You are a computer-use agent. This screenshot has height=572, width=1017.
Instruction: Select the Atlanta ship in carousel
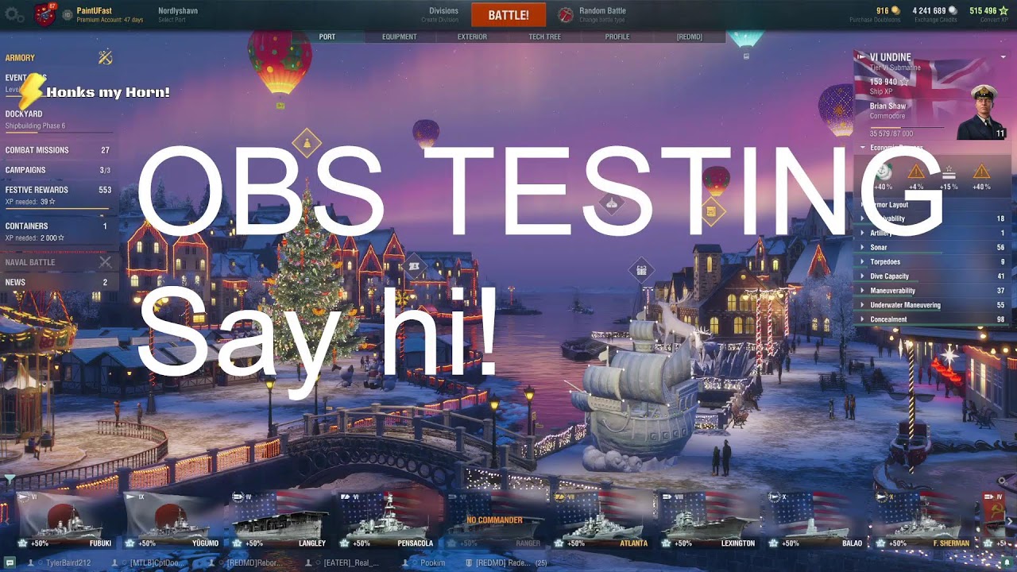(602, 521)
